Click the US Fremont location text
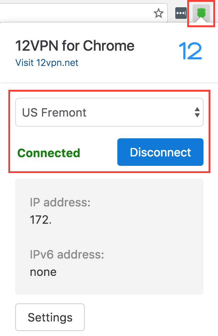The height and width of the screenshot is (336, 218). point(54,112)
